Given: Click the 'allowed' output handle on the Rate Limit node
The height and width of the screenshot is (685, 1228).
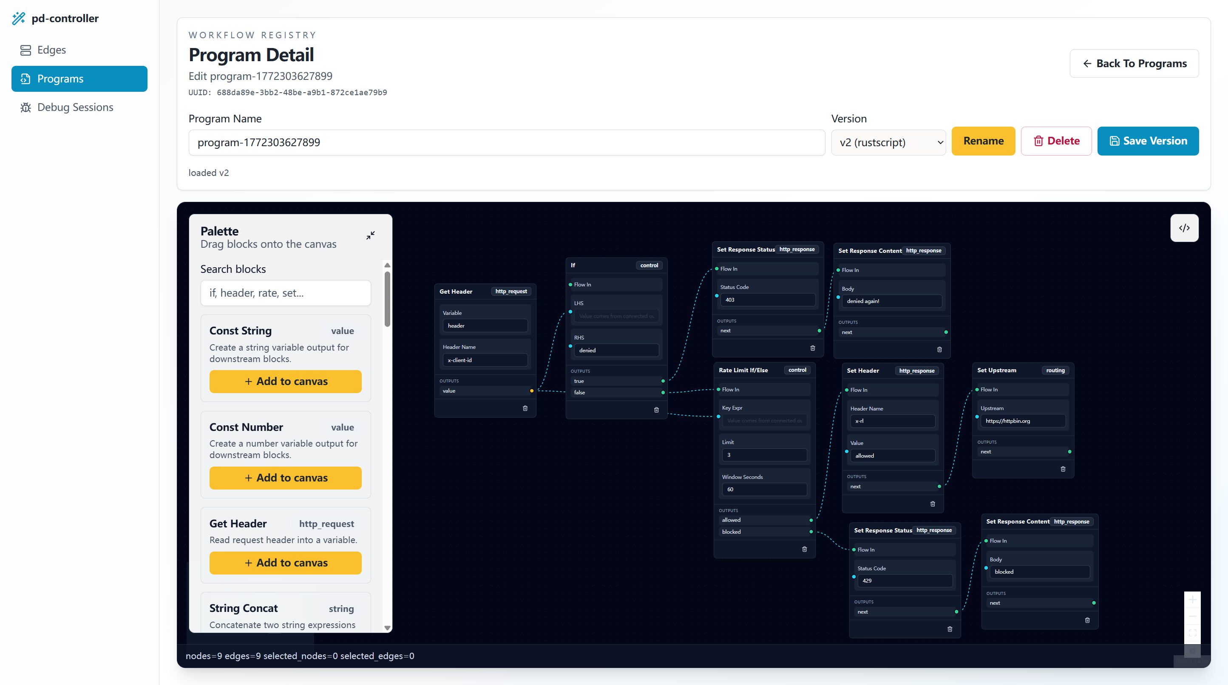Looking at the screenshot, I should click(x=811, y=520).
